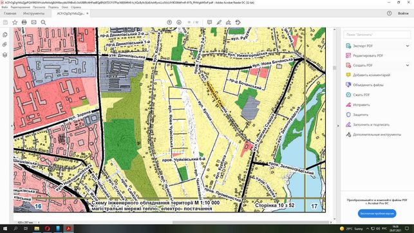Open the Просмотр menu
The width and height of the screenshot is (414, 233).
(39, 7)
